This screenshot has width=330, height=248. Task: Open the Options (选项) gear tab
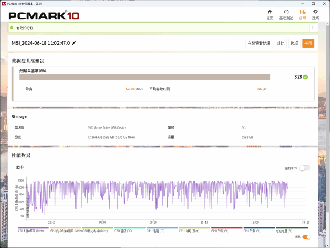315,14
